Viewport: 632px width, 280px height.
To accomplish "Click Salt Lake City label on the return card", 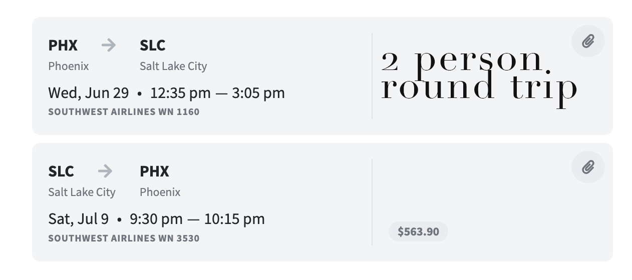I will pos(82,192).
